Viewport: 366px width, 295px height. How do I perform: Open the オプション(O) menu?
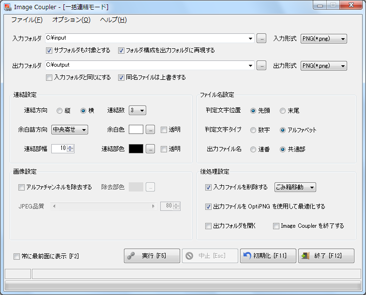(71, 20)
